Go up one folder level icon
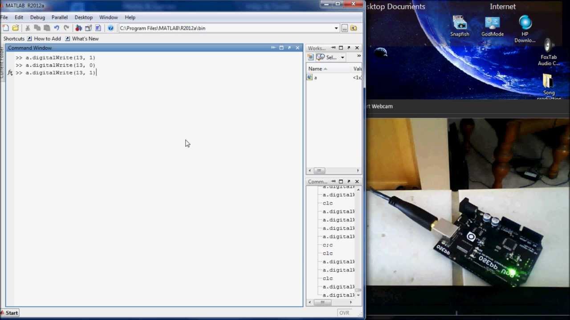The height and width of the screenshot is (320, 570). click(354, 28)
